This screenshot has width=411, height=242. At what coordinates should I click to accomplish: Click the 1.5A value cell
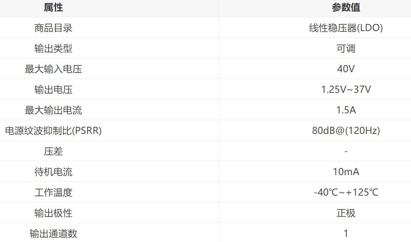[x=346, y=110]
